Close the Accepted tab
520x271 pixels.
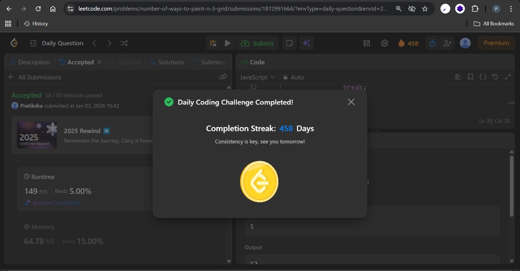[99, 62]
